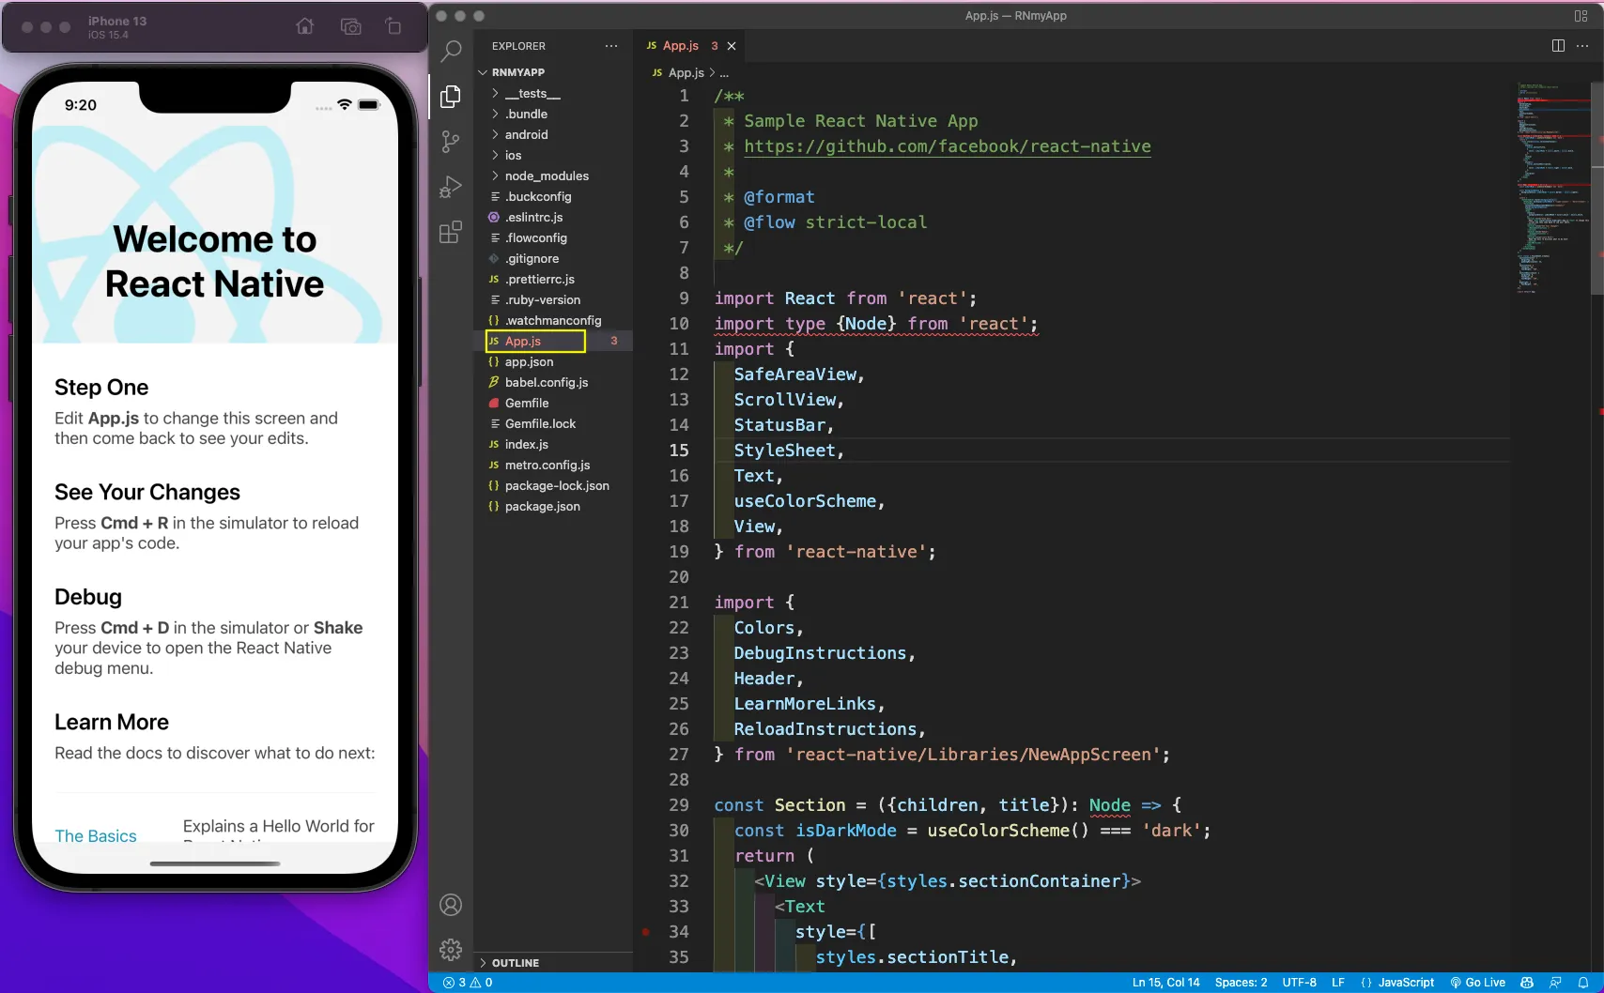The height and width of the screenshot is (993, 1604).
Task: Open .watchmanconfig file
Action: [553, 321]
